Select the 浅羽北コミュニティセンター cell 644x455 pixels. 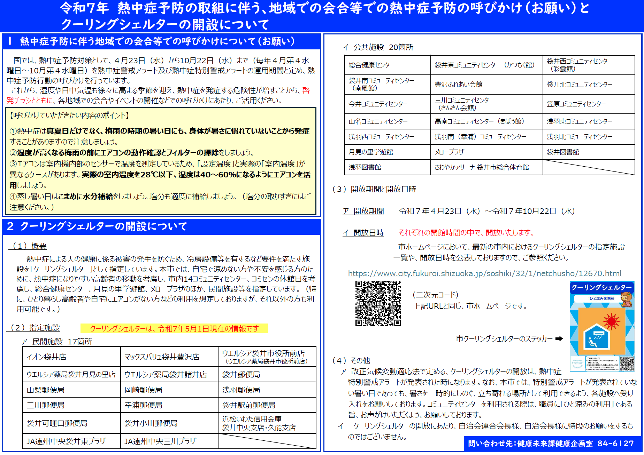589,136
